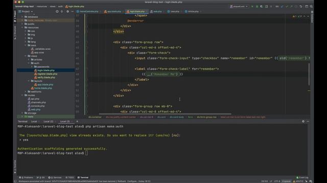
Task: Open the Git tool window tab
Action: (41, 177)
